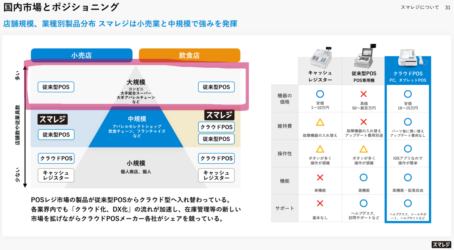
Task: Click the 少ない axis label
Action: (17, 175)
